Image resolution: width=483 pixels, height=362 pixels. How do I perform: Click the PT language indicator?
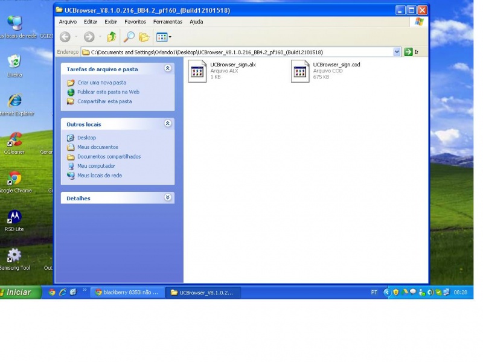coord(374,293)
